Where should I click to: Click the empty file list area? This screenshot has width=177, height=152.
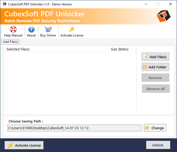(x=70, y=83)
